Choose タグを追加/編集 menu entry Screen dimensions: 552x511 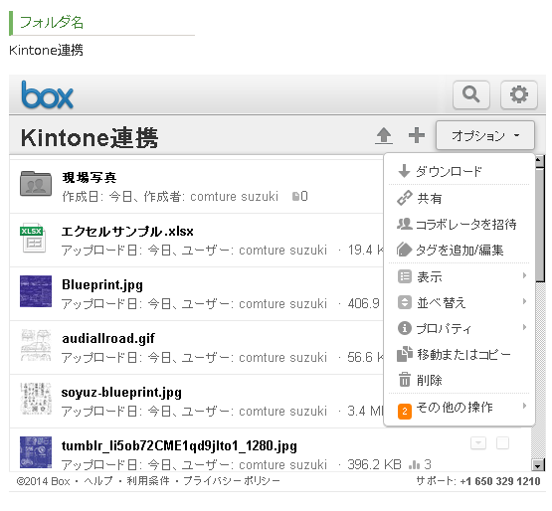coord(460,250)
